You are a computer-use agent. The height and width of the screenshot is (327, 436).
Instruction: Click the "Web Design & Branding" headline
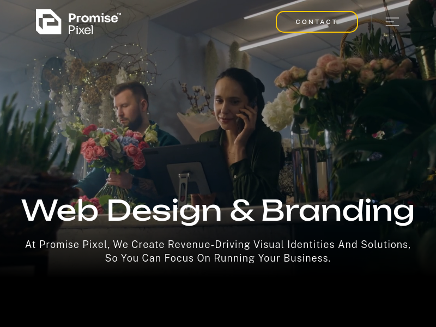(x=218, y=211)
